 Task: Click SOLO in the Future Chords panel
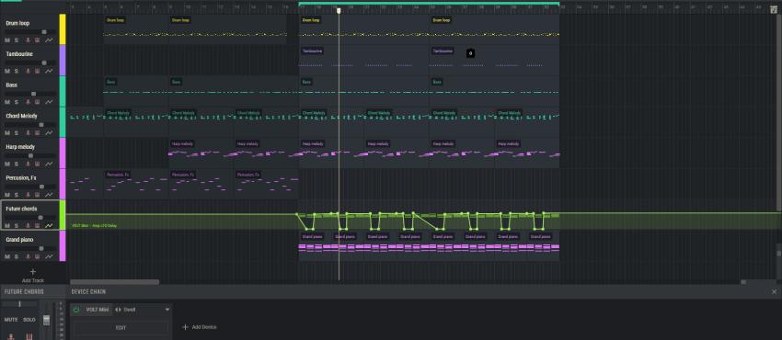[x=29, y=320]
